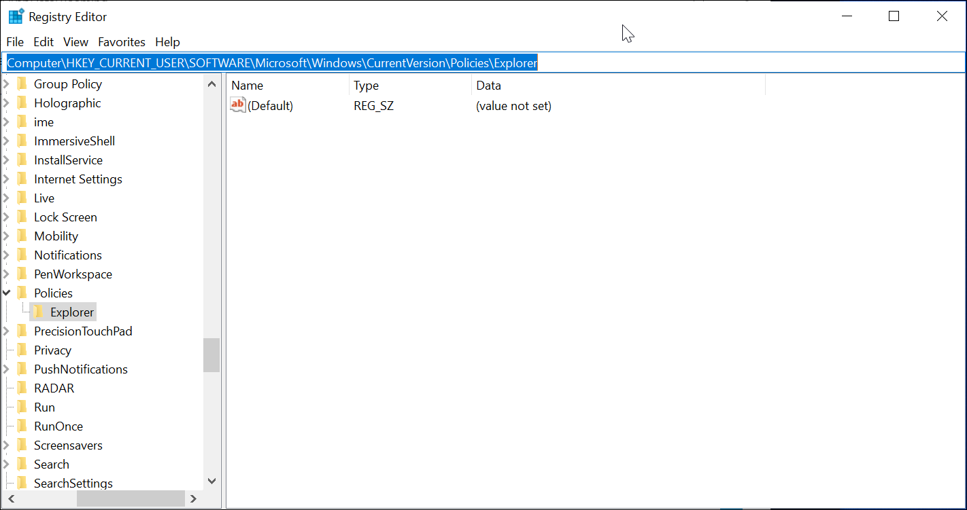Expand the Lock Screen key
This screenshot has width=967, height=510.
click(x=7, y=217)
